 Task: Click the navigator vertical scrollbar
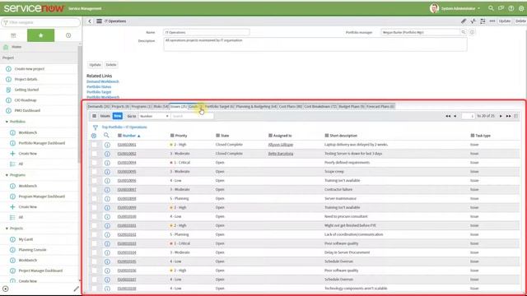tap(80, 104)
